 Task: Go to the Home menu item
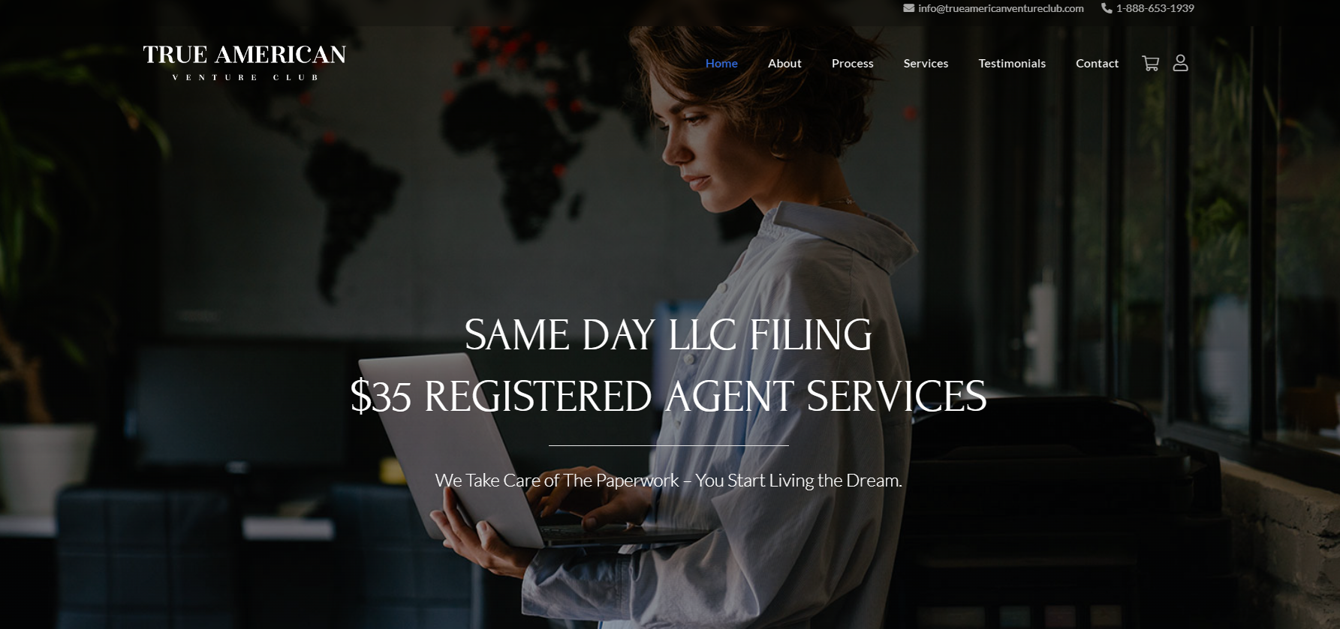click(x=721, y=64)
